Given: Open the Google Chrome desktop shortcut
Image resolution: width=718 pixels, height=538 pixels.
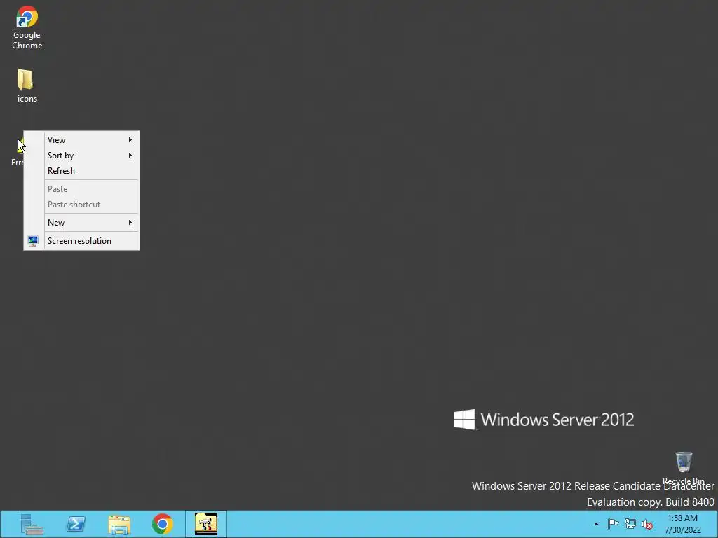Looking at the screenshot, I should 27,27.
